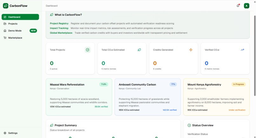Click the Dashboard breadcrumb in header
Screen dimensions: 256x138
[51, 6]
